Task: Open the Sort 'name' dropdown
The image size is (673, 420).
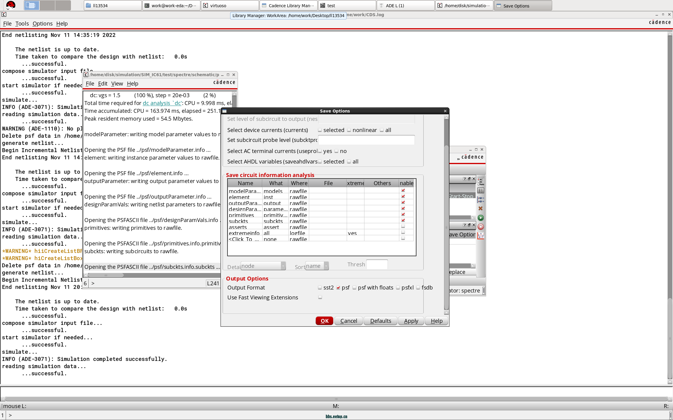Action: pos(317,266)
